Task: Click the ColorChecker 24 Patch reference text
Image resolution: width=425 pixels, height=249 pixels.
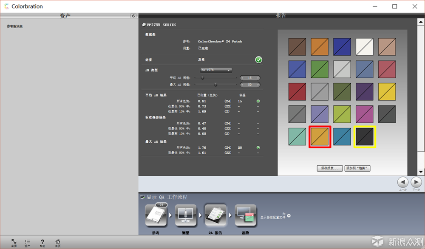Action: click(x=220, y=42)
